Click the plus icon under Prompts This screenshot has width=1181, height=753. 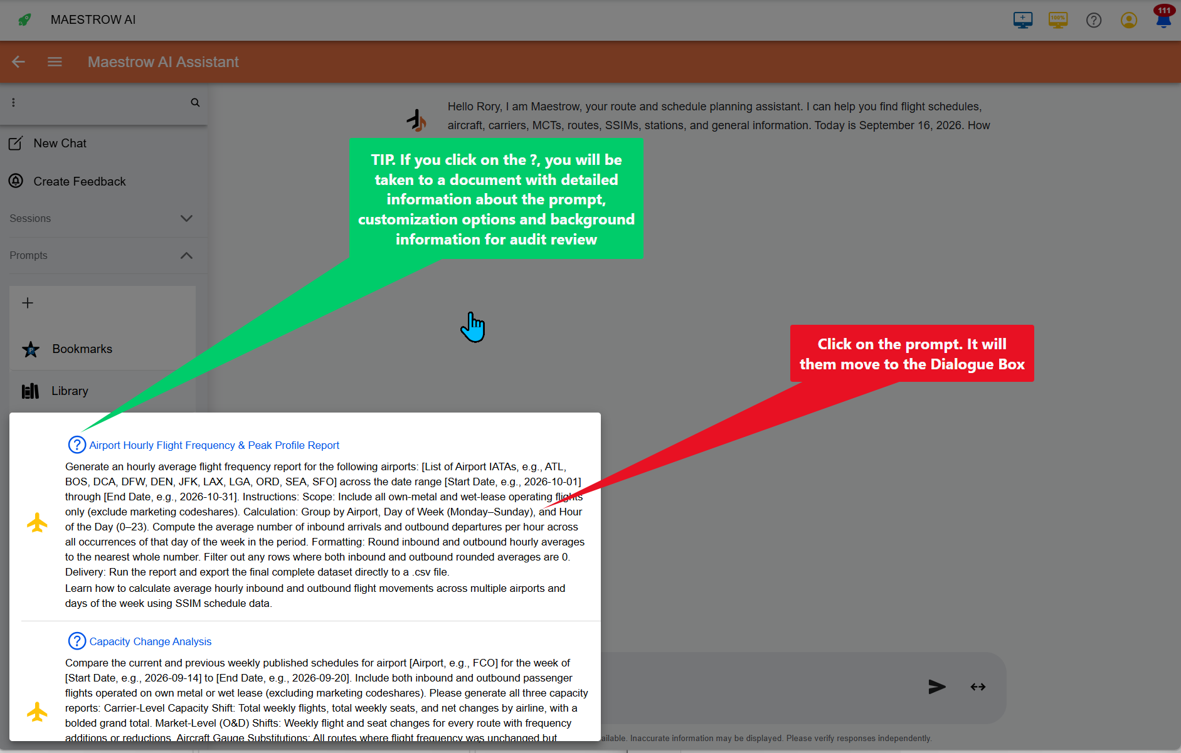click(28, 303)
